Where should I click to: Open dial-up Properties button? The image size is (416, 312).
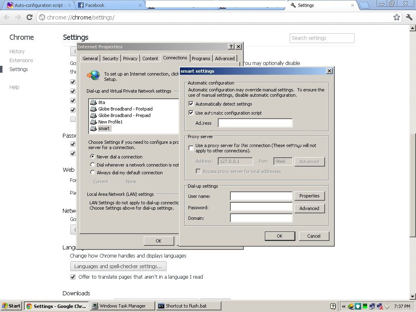[309, 196]
